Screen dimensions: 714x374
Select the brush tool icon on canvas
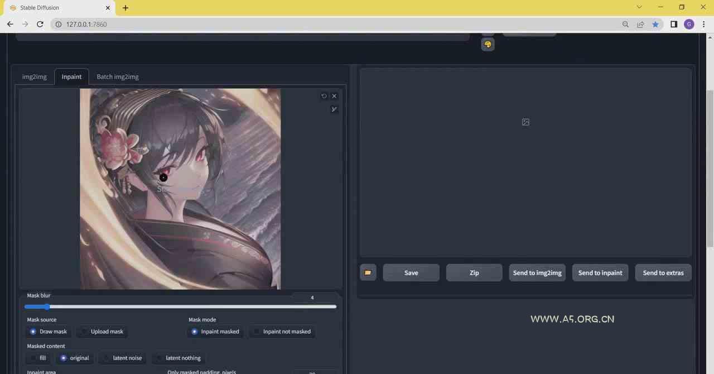point(334,109)
